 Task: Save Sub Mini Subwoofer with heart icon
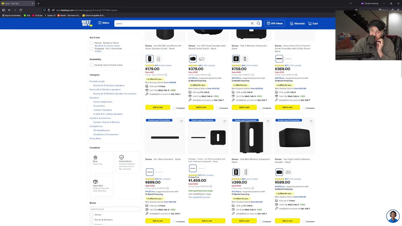point(268,121)
